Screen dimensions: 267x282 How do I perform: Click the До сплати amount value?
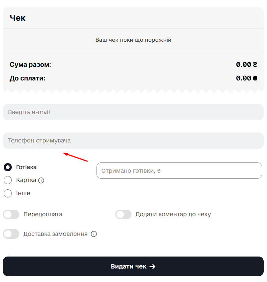[x=246, y=78]
